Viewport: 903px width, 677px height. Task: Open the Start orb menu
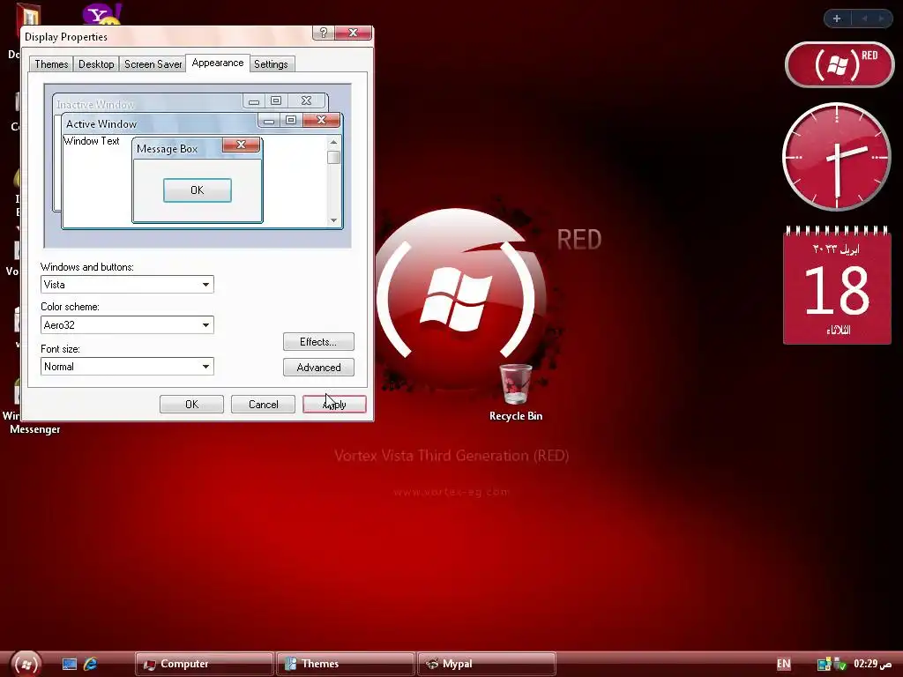[x=26, y=663]
